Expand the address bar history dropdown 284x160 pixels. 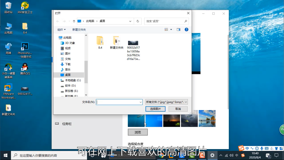[131, 21]
